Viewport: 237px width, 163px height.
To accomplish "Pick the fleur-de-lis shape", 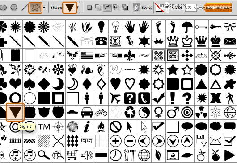I will (130, 55).
